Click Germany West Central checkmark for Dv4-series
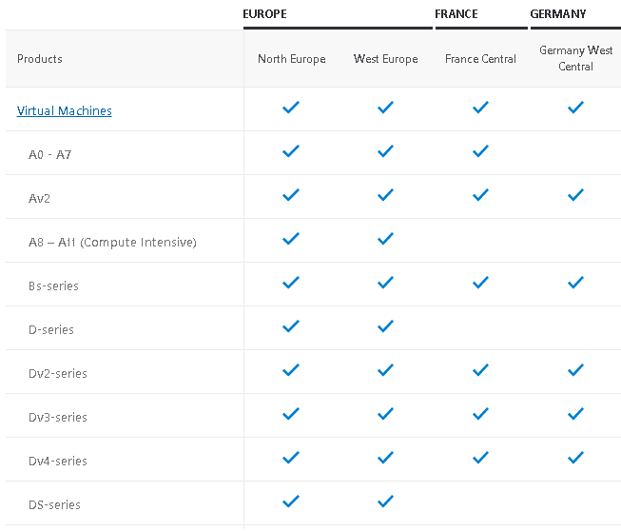This screenshot has height=531, width=621. (575, 459)
